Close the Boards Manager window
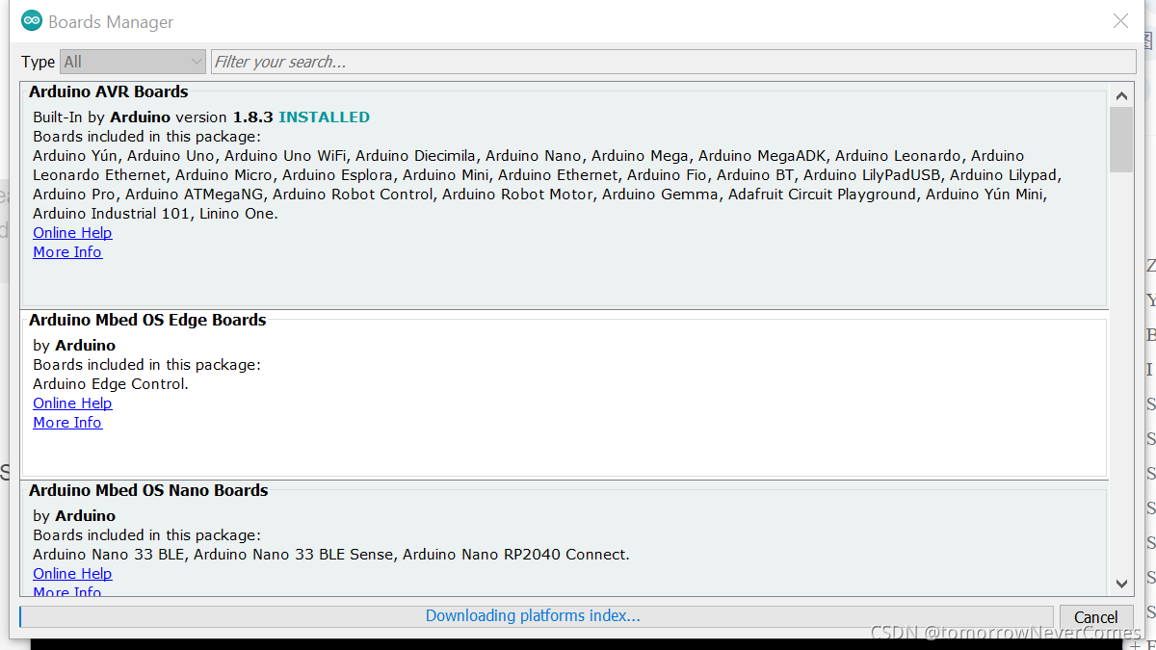This screenshot has height=650, width=1156. point(1120,21)
